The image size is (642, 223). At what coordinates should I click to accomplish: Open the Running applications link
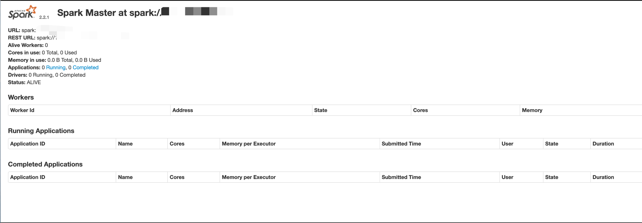[x=56, y=67]
